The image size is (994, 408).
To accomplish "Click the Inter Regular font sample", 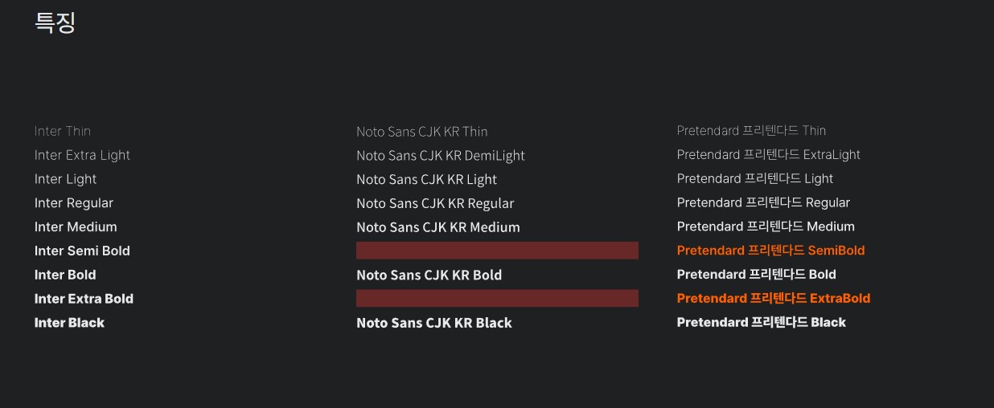I will [74, 203].
